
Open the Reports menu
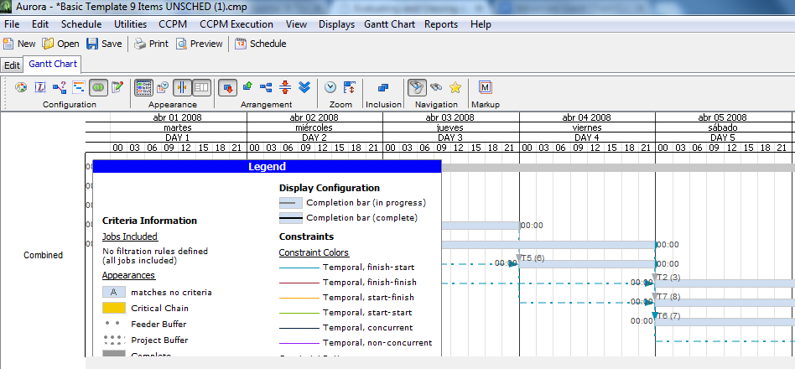(441, 24)
